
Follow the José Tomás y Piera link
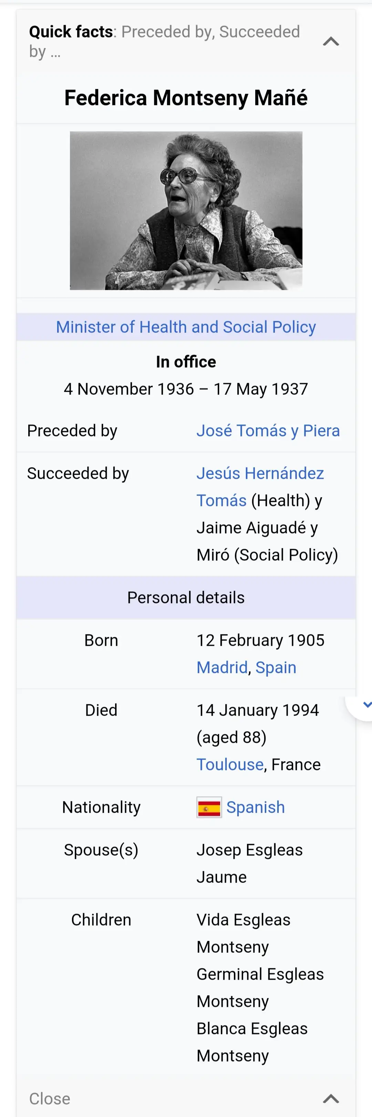tap(268, 431)
